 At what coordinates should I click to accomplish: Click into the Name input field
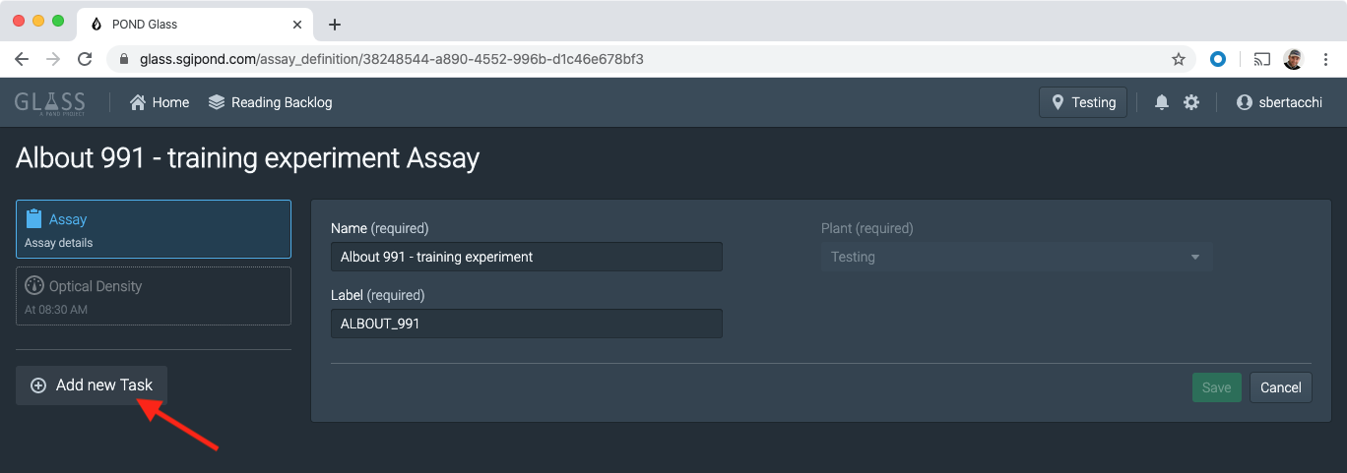(x=527, y=257)
